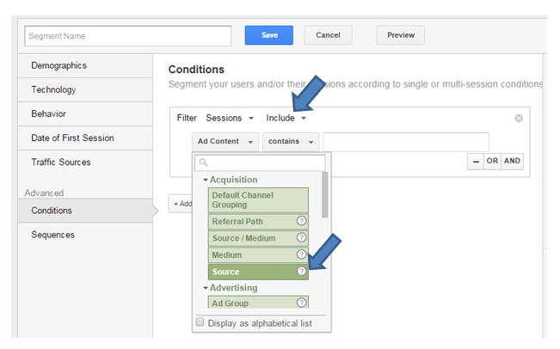Image resolution: width=560 pixels, height=349 pixels.
Task: Select the Referral Path dimension
Action: pos(258,222)
